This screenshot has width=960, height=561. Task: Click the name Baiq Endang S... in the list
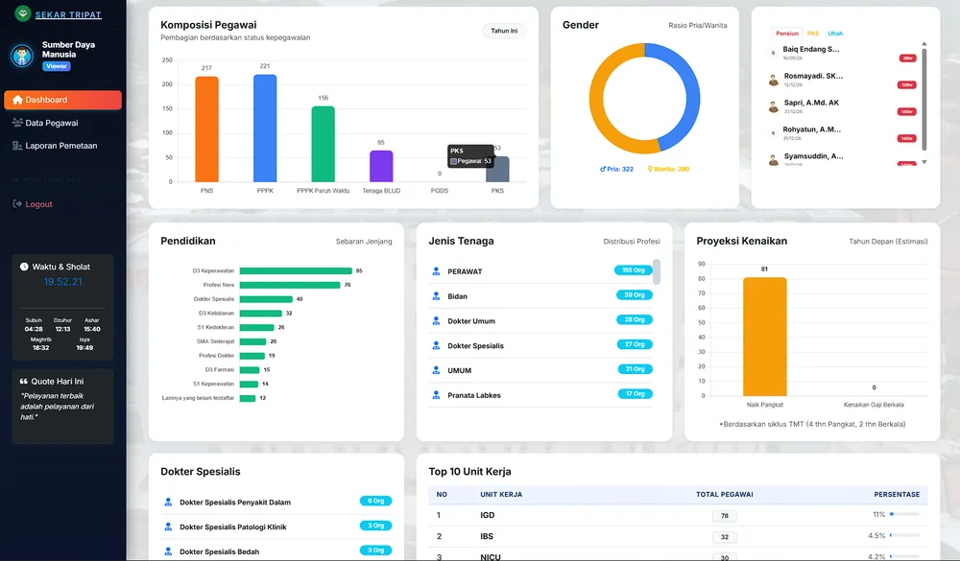point(810,49)
